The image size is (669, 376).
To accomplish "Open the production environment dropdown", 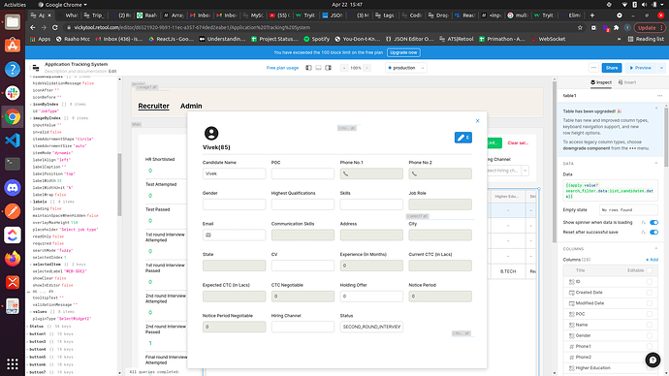I will [x=405, y=68].
